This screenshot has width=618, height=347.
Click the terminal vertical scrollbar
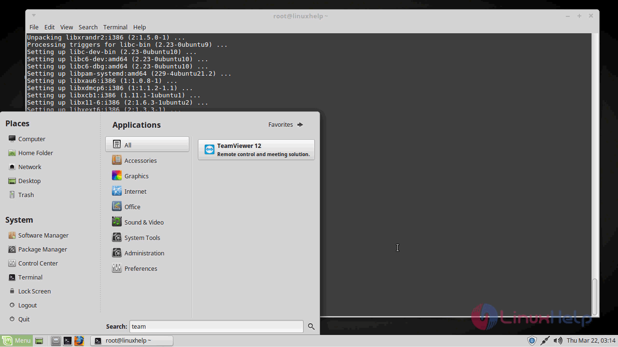pos(595,296)
